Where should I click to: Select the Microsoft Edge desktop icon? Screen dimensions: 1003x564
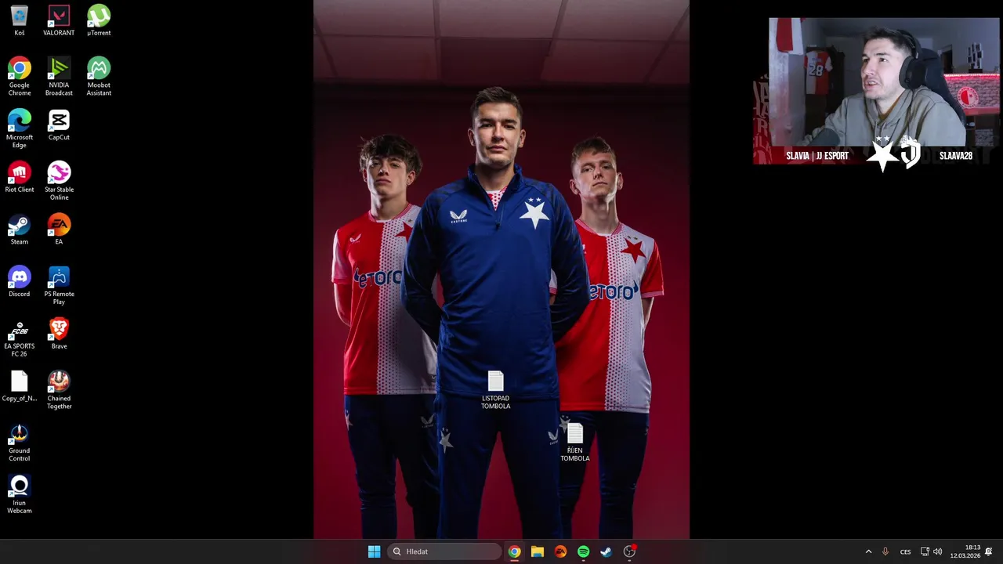pyautogui.click(x=20, y=129)
